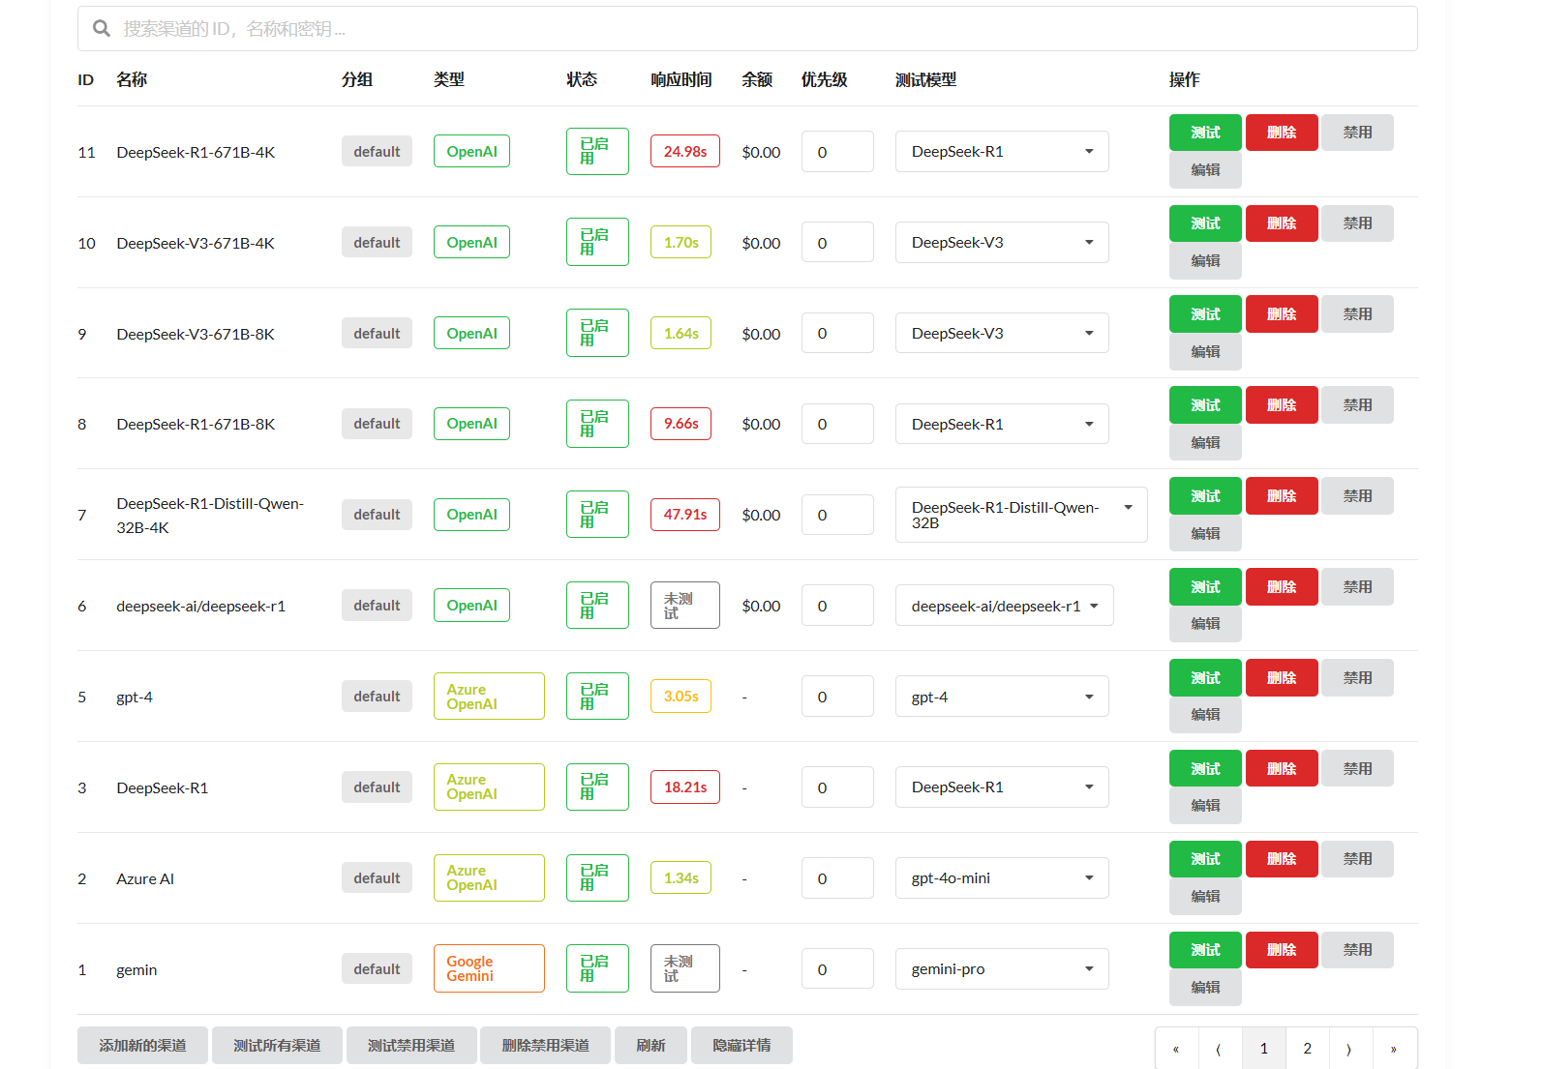Click 未测试 label for gemin row
The height and width of the screenshot is (1069, 1543).
point(685,968)
